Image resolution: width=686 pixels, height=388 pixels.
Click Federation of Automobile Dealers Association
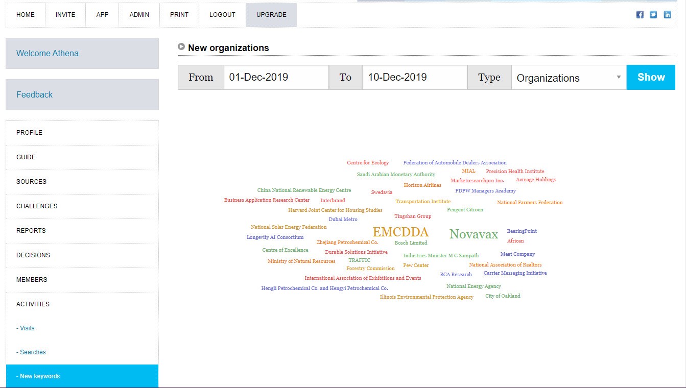(455, 163)
